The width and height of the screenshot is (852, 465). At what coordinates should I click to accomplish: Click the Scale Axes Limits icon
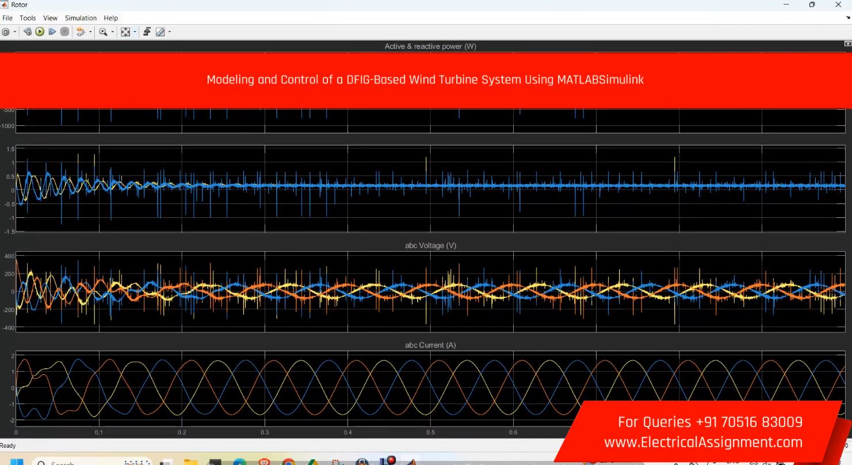tap(125, 32)
